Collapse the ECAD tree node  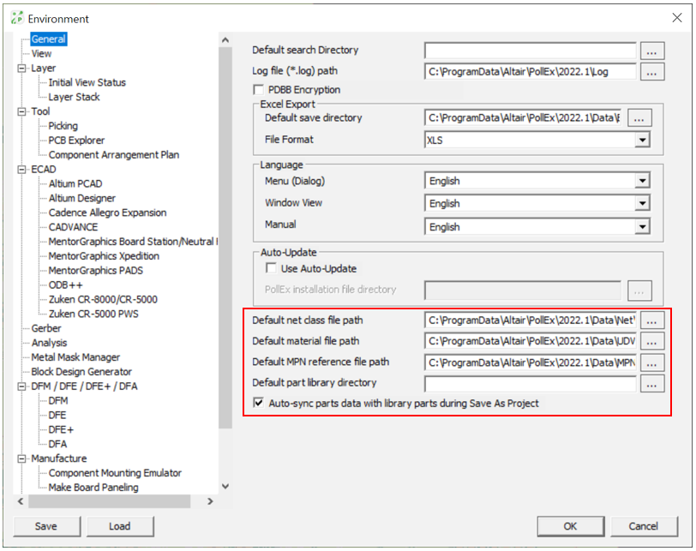point(22,170)
